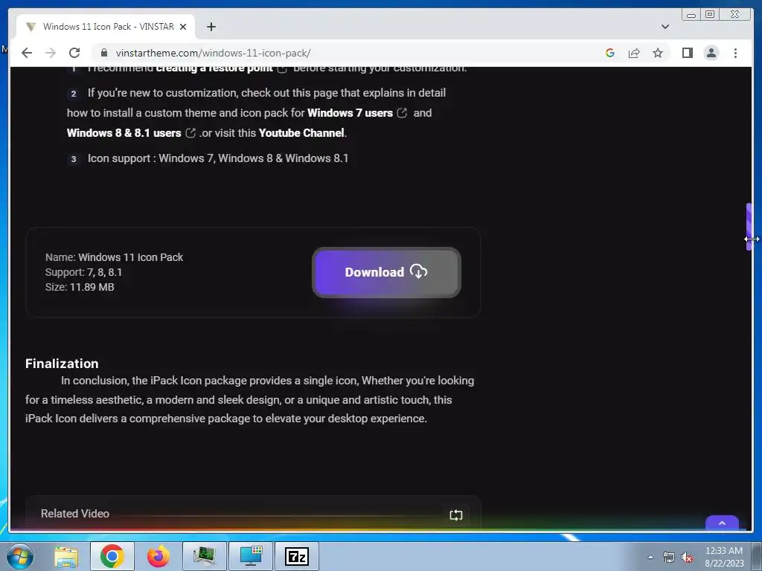This screenshot has width=762, height=571.
Task: Open the creating a restore point link
Action: (x=214, y=68)
